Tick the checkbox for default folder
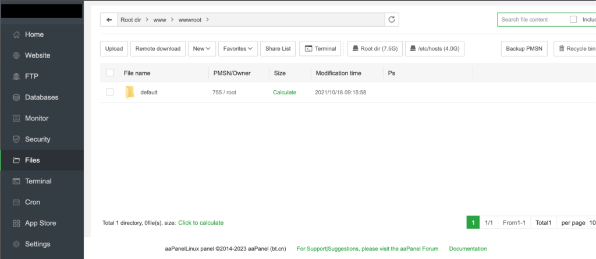This screenshot has width=596, height=259. 110,92
